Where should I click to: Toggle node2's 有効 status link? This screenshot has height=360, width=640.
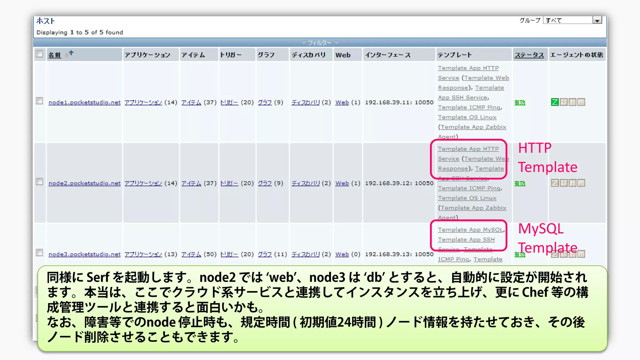(x=520, y=183)
